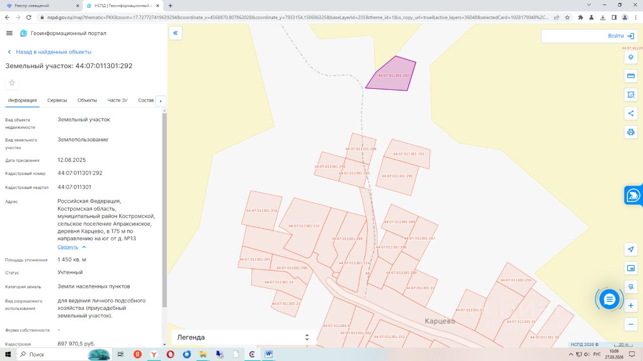Click parcel label 44:07:011301:259 on map
The height and width of the screenshot is (361, 643).
point(515,280)
